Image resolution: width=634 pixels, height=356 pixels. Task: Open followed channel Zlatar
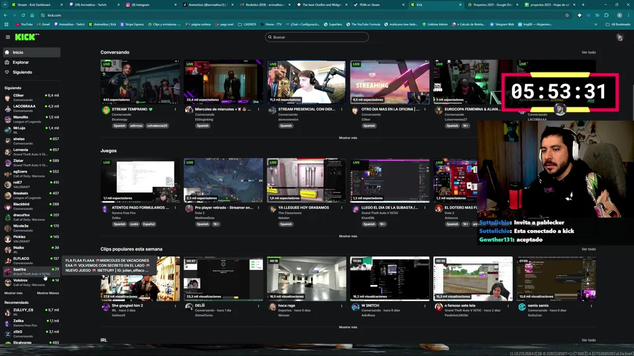(31, 163)
